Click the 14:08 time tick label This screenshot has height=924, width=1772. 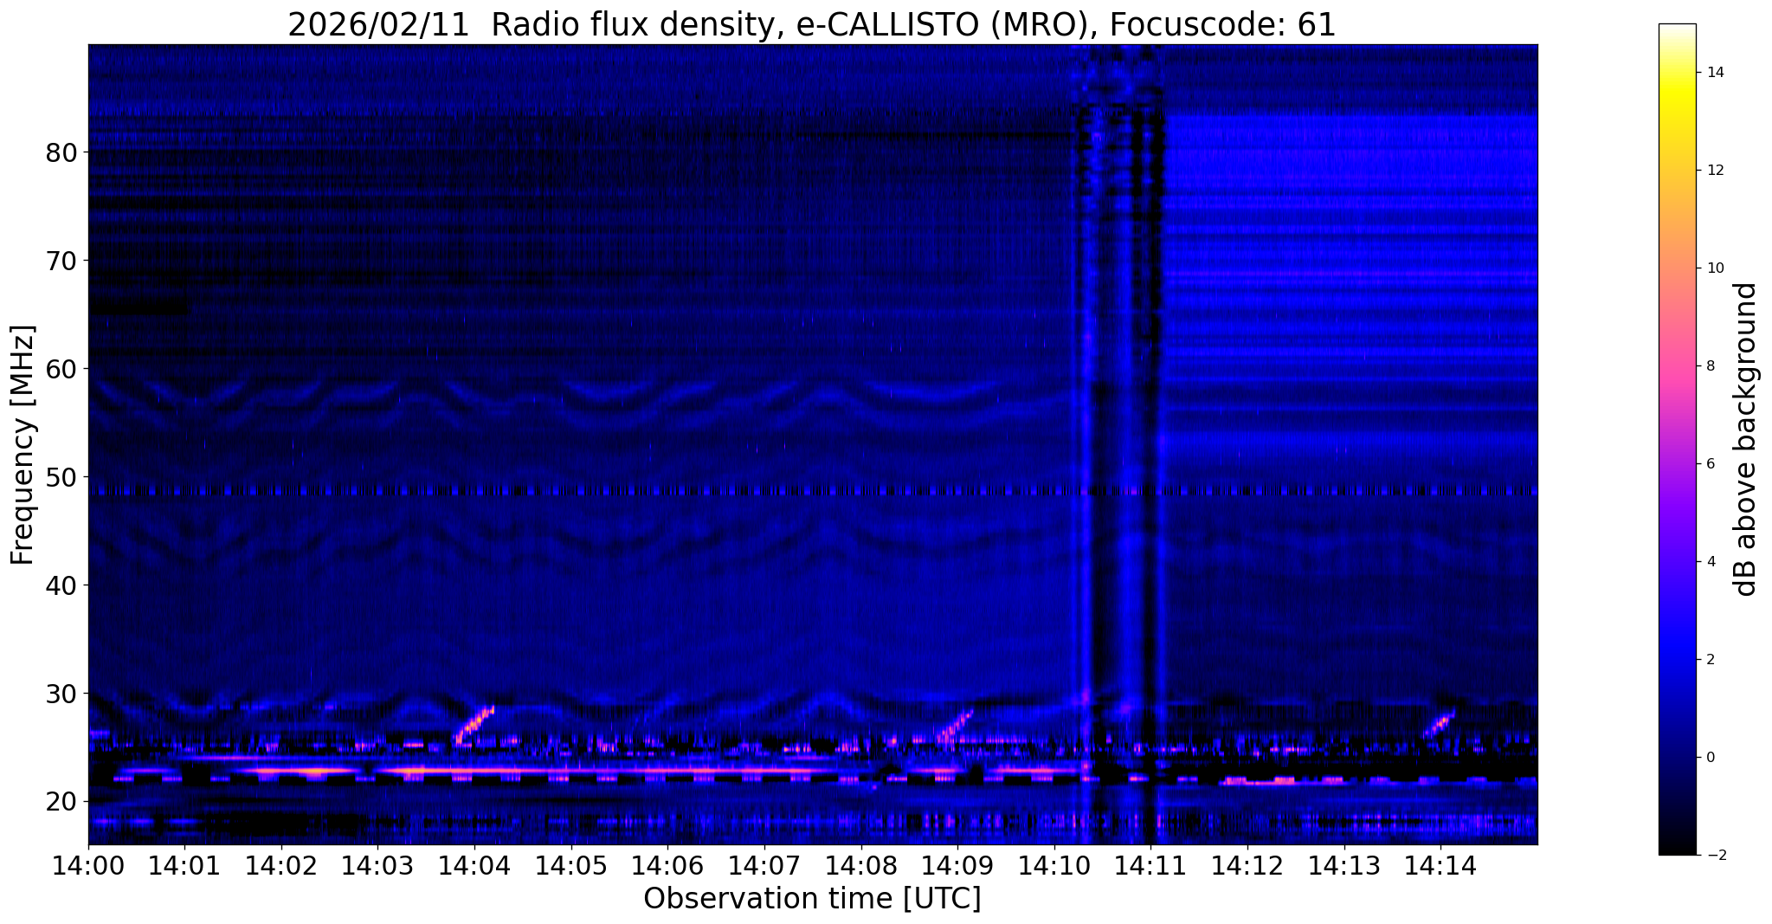point(860,865)
